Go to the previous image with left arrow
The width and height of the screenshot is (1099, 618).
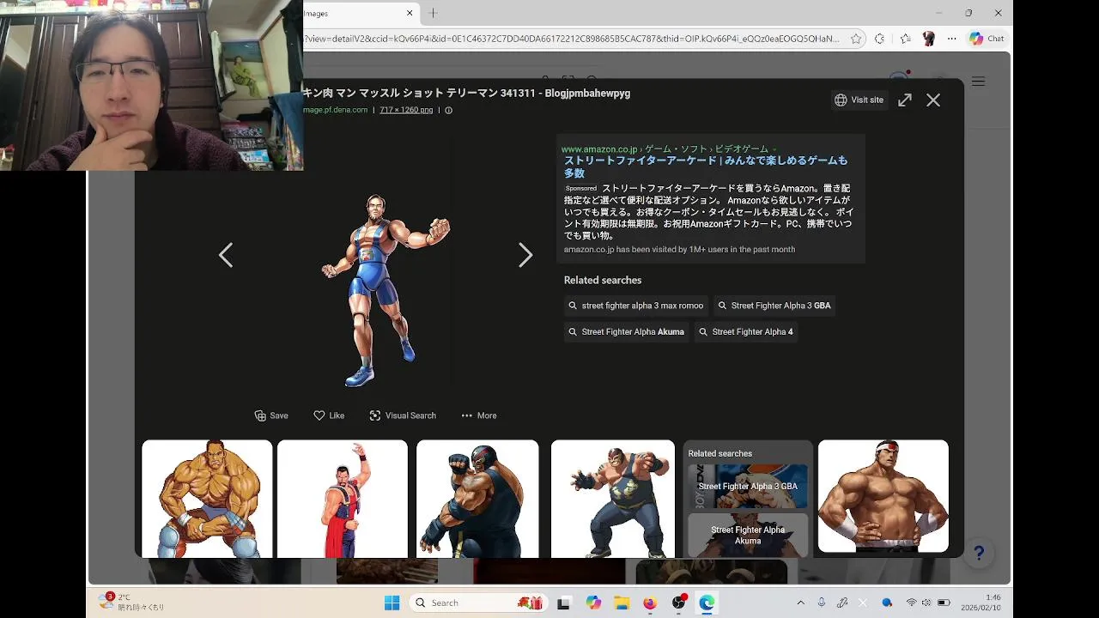(x=225, y=255)
